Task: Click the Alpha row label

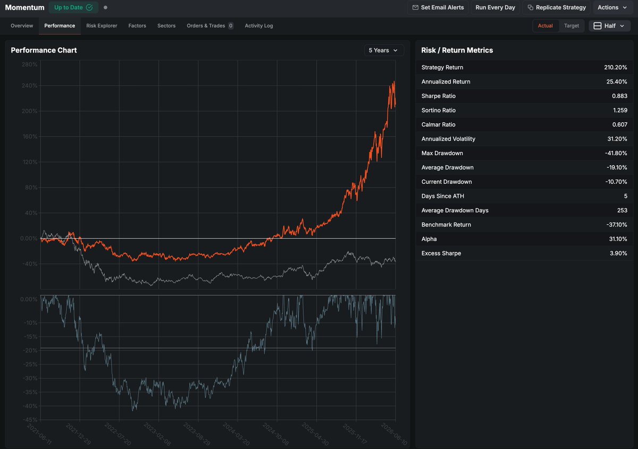Action: (x=429, y=240)
